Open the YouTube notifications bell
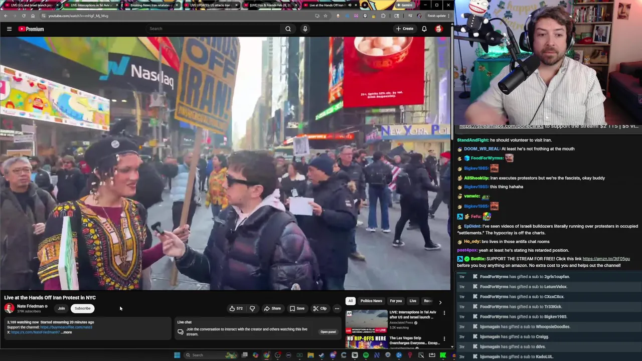This screenshot has width=642, height=361. pos(424,29)
